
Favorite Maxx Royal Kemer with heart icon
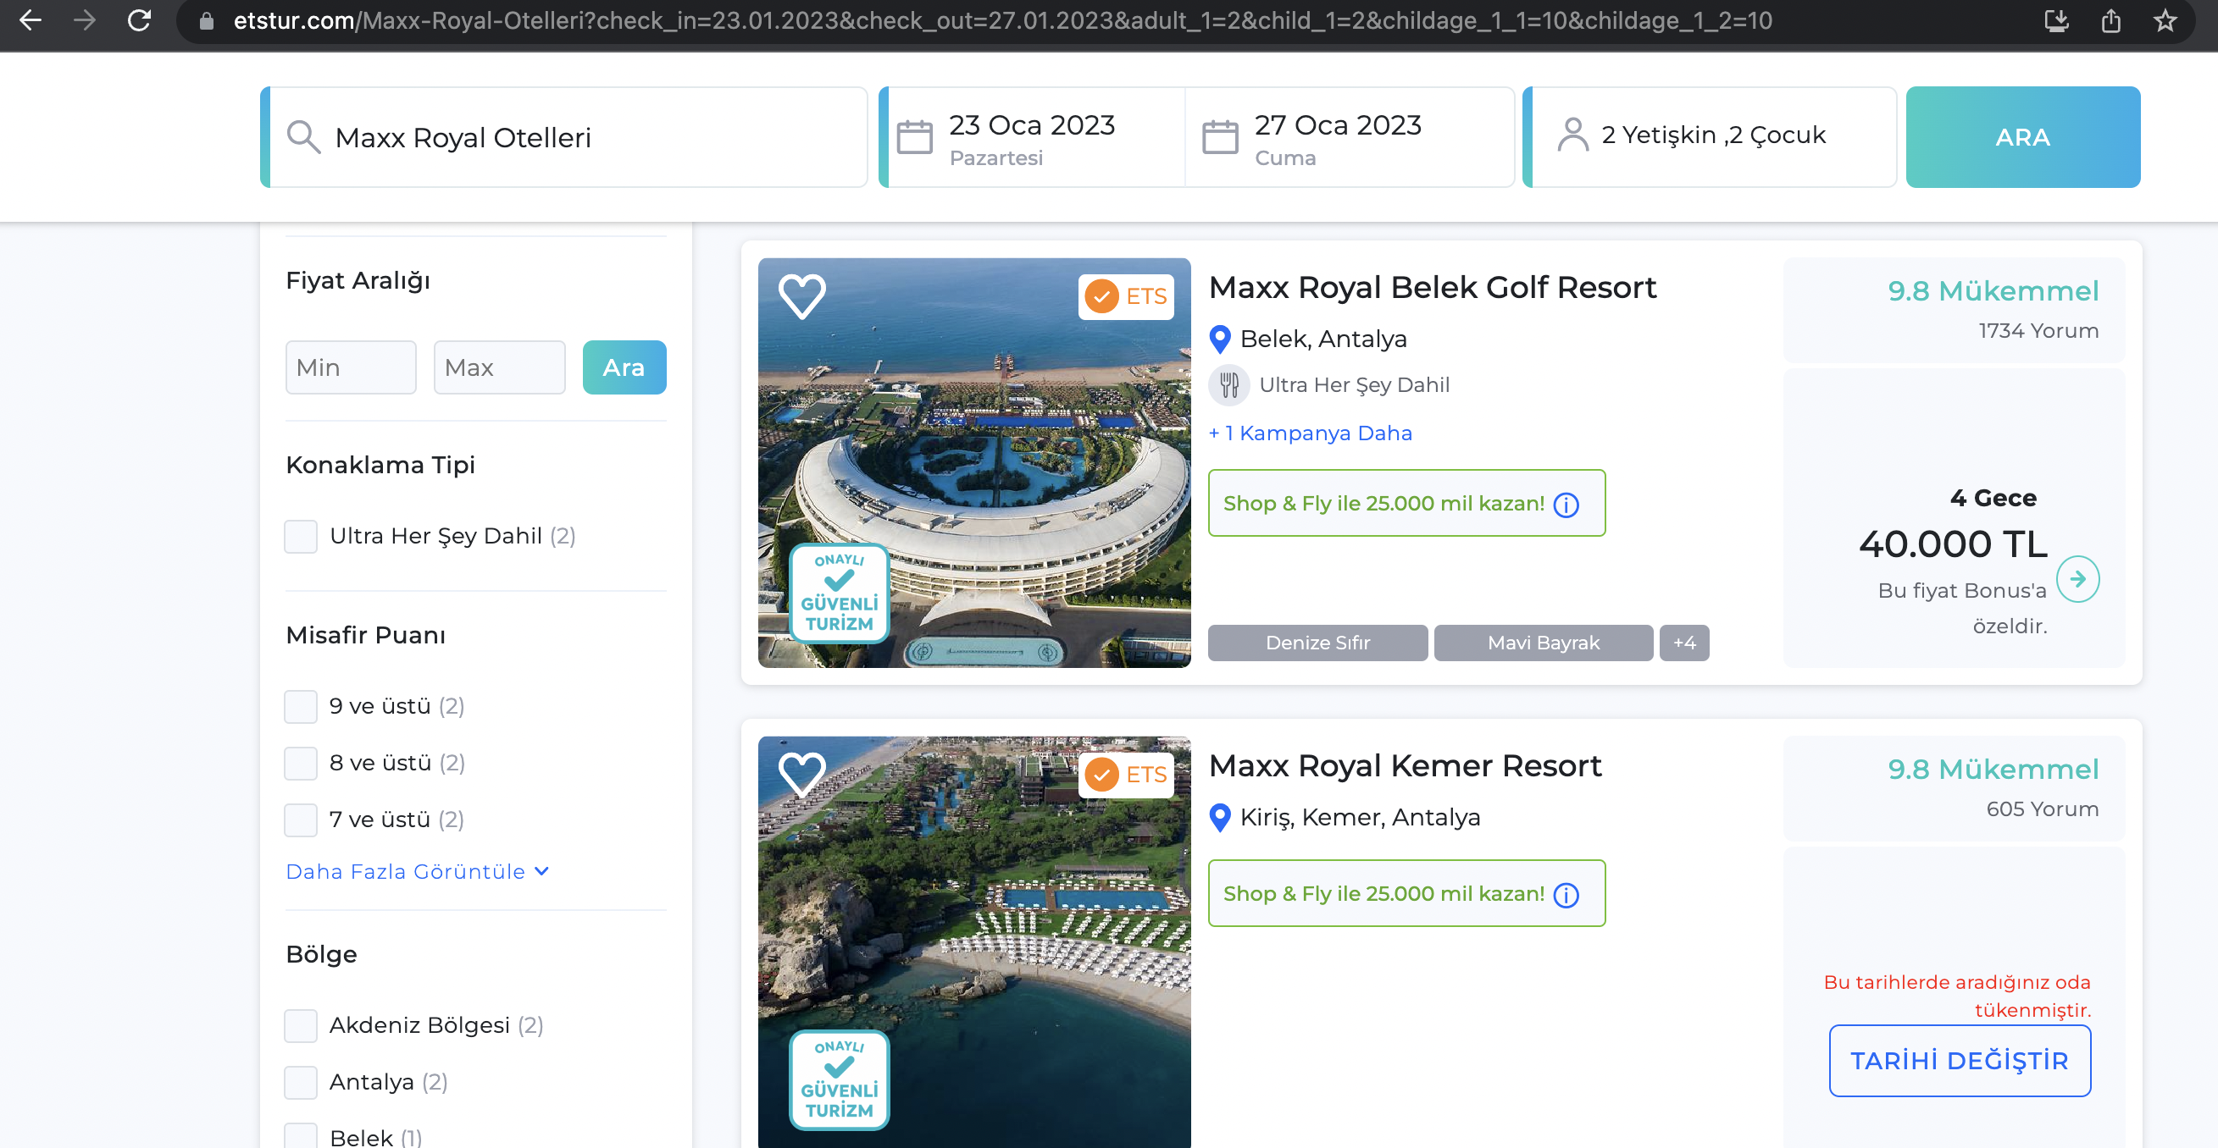[801, 773]
